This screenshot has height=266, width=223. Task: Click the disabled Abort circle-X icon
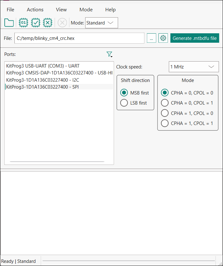(x=62, y=23)
